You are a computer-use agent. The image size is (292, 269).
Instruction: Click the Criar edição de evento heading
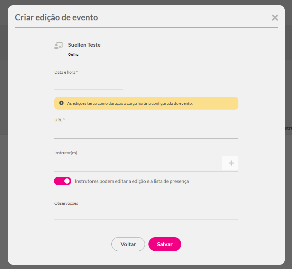[56, 18]
